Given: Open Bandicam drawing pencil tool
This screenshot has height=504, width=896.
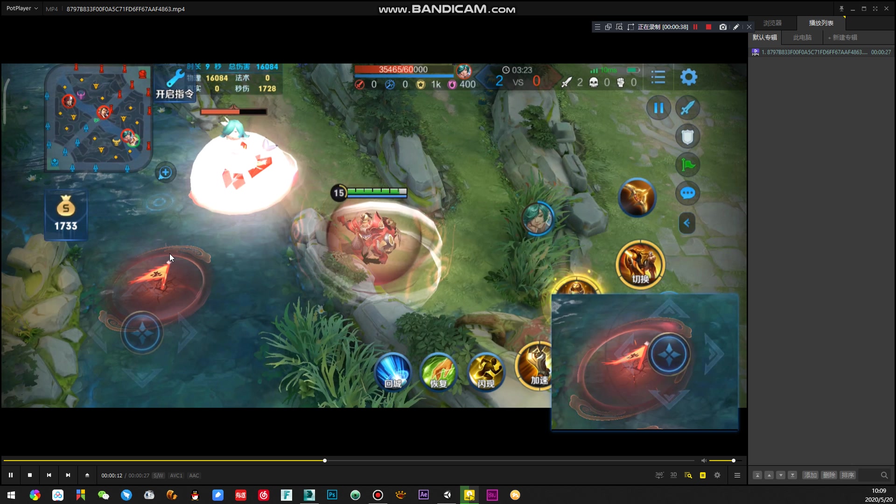Looking at the screenshot, I should click(736, 27).
